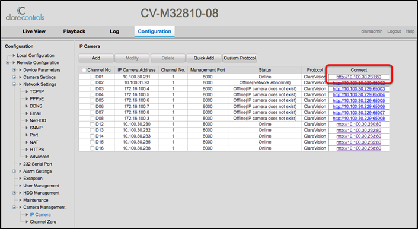The width and height of the screenshot is (418, 229).
Task: Collapse the Network Settings tree node
Action: pos(14,84)
